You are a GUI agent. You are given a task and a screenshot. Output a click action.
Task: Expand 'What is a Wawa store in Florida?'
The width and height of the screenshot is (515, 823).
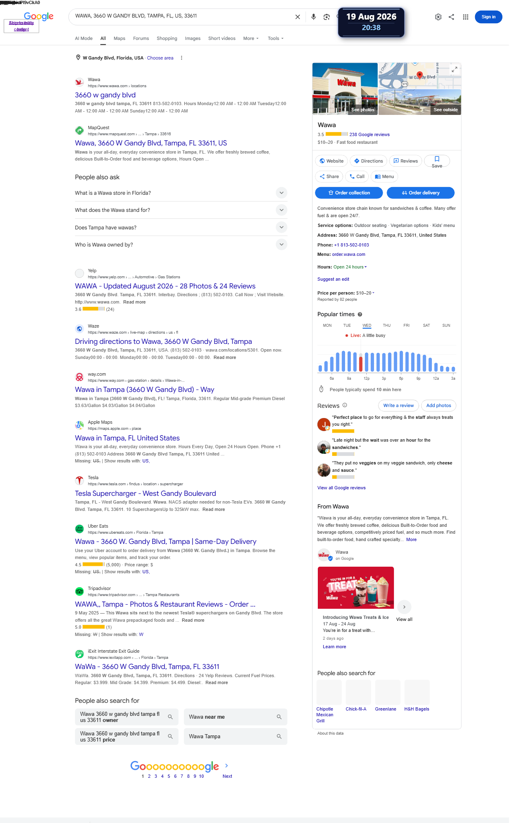pyautogui.click(x=181, y=193)
